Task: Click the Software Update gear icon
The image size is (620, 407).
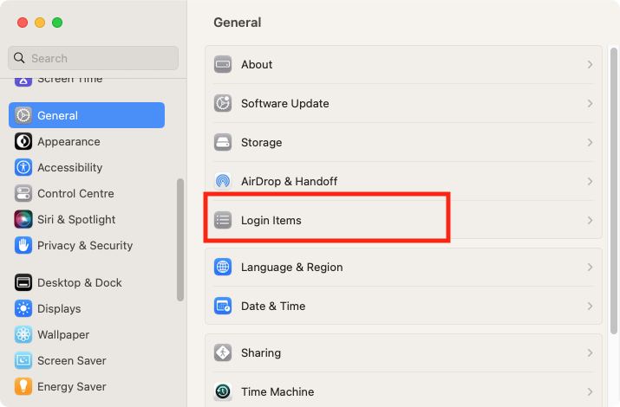Action: tap(223, 103)
